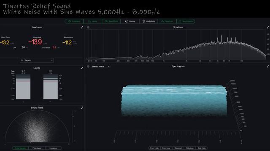
Task: Click the Loudness panel title
Action: [x=37, y=27]
